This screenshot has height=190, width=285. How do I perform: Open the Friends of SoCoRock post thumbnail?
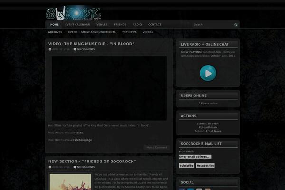[x=70, y=182]
